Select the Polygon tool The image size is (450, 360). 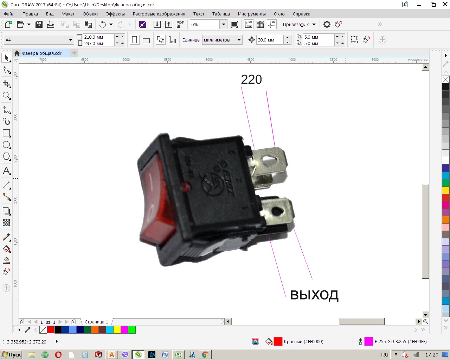tap(6, 156)
